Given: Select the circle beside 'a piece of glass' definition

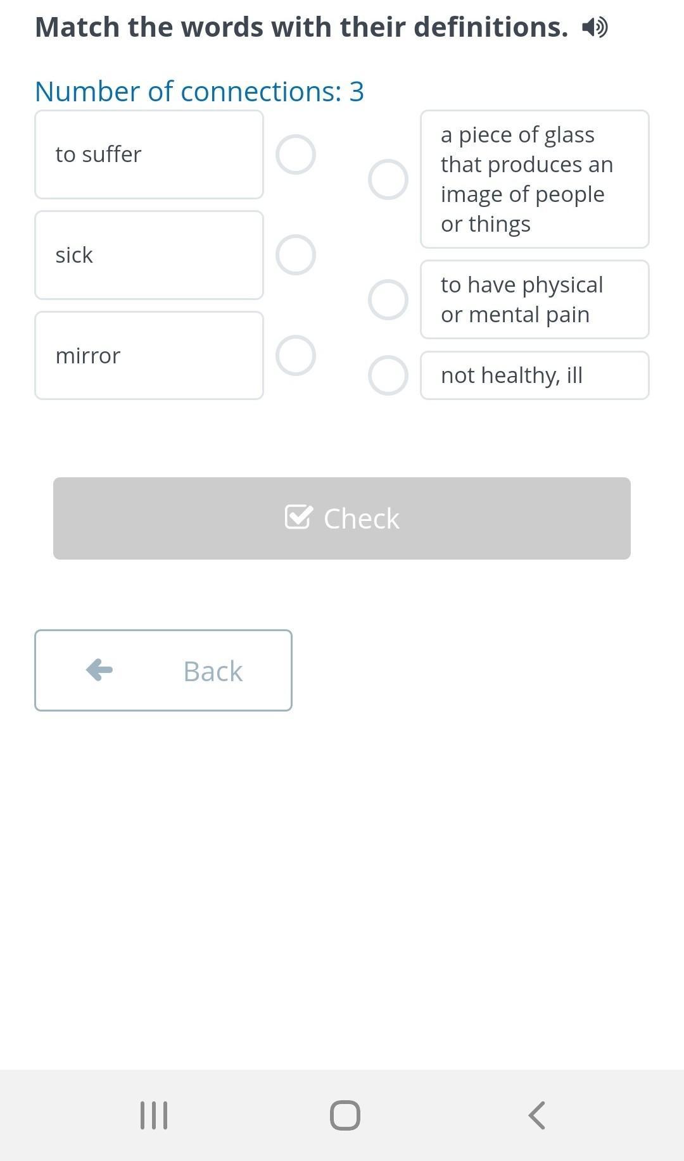Looking at the screenshot, I should tap(388, 179).
